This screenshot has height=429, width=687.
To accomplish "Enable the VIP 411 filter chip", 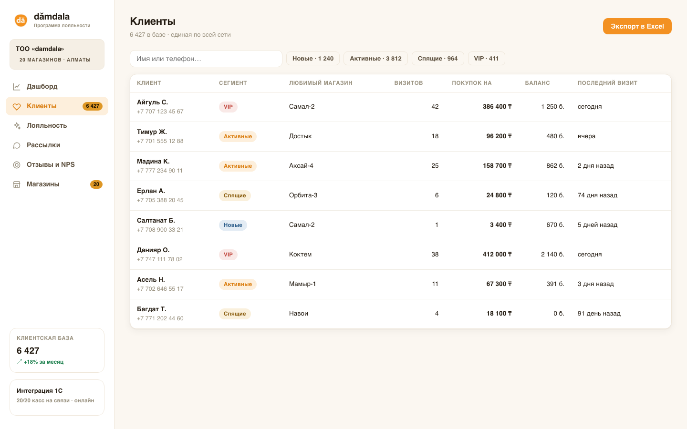I will tap(486, 59).
